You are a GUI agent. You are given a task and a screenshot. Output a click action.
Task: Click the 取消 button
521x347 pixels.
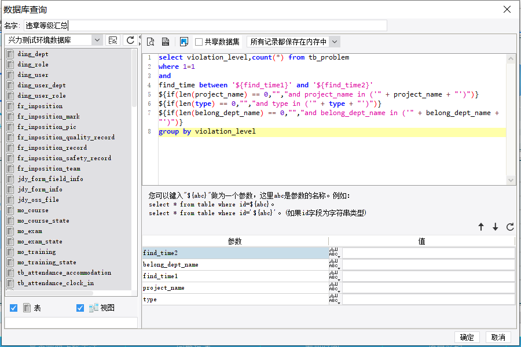pyautogui.click(x=498, y=337)
